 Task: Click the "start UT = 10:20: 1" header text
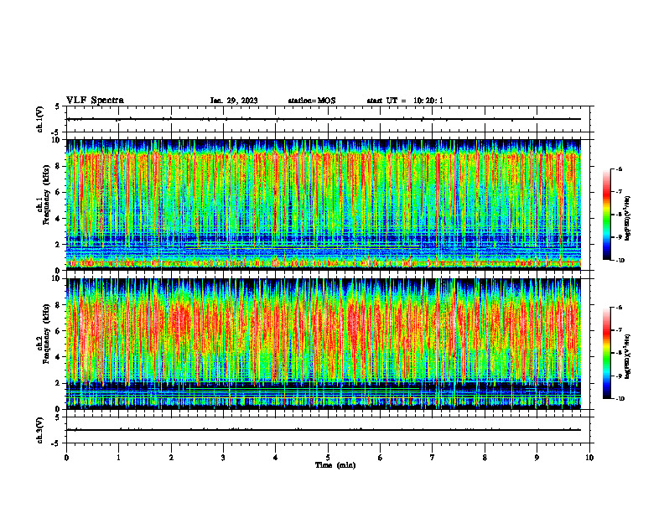click(x=405, y=101)
